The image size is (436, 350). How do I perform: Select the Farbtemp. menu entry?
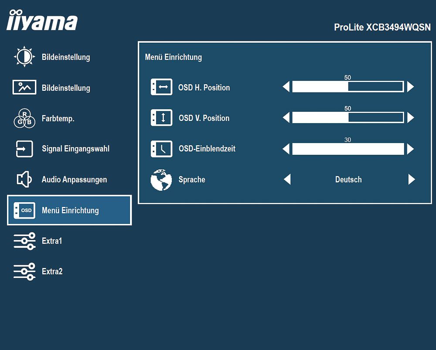tap(58, 119)
